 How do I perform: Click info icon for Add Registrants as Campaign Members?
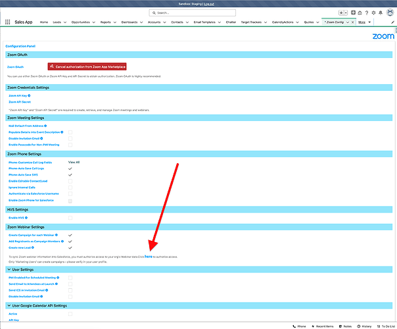tap(62, 241)
